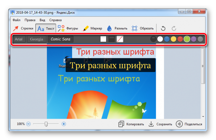This screenshot has width=216, height=140.
Task: Select white text background option
Action: 103,39
